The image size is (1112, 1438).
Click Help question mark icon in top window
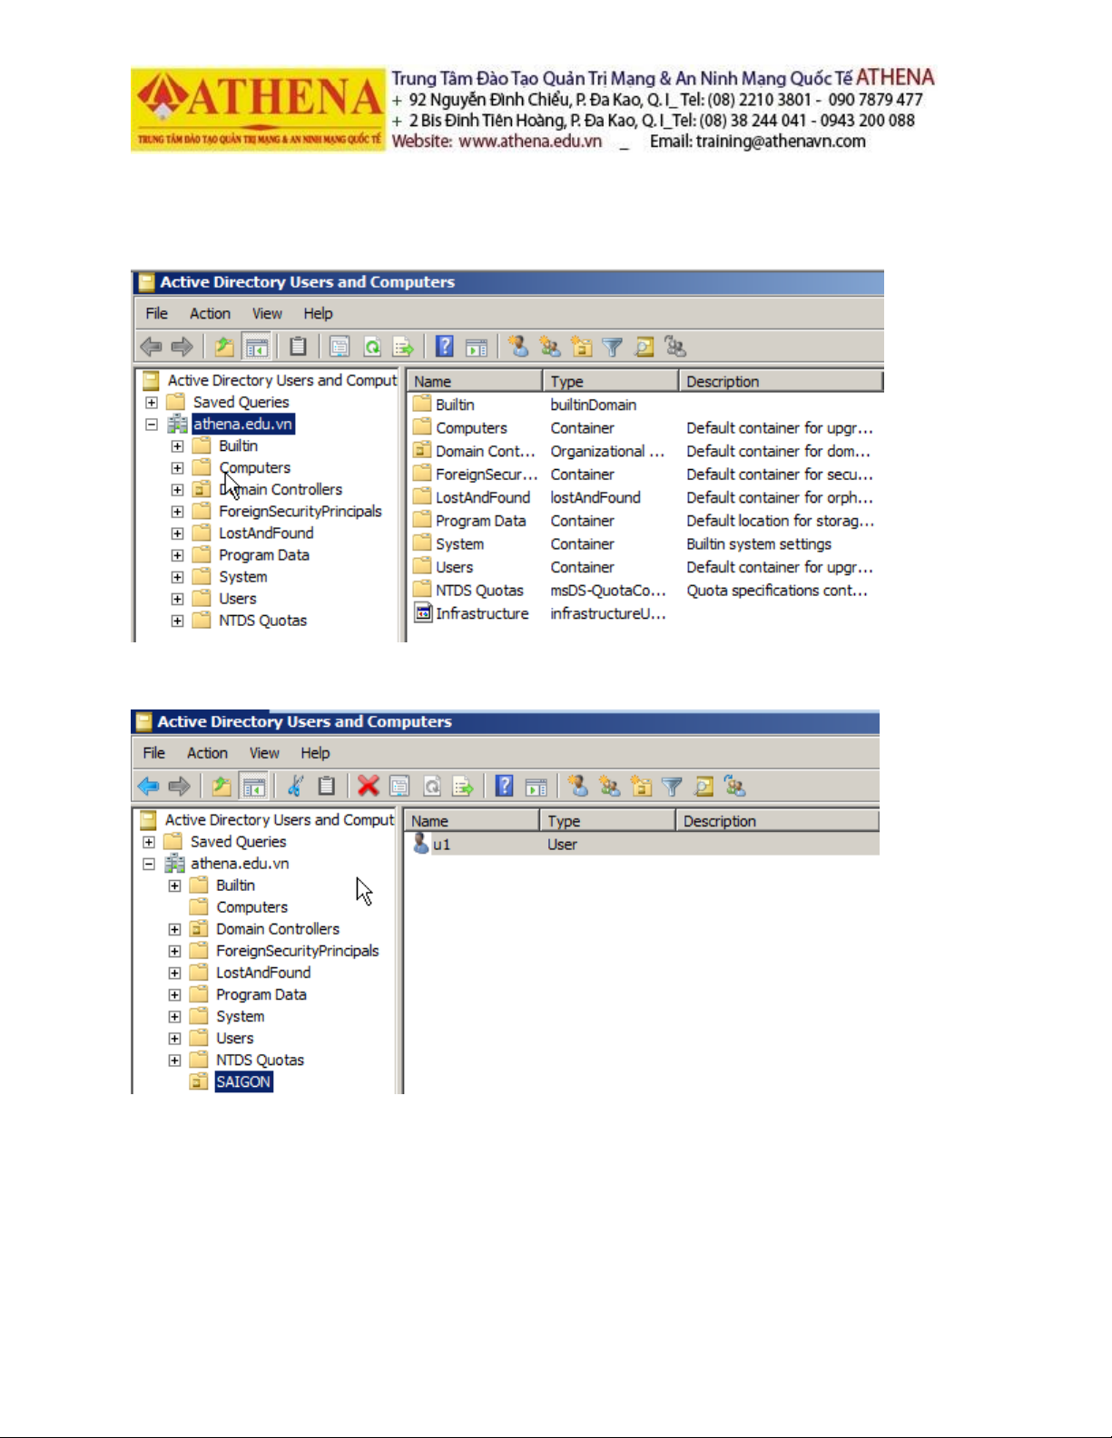tap(444, 347)
